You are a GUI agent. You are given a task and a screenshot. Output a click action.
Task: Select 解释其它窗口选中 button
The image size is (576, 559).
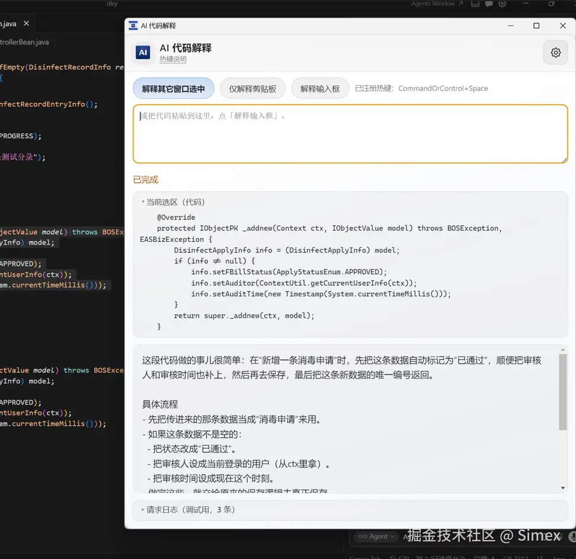[174, 88]
